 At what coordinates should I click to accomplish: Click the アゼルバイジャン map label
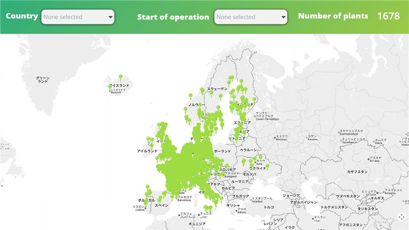tap(304, 202)
